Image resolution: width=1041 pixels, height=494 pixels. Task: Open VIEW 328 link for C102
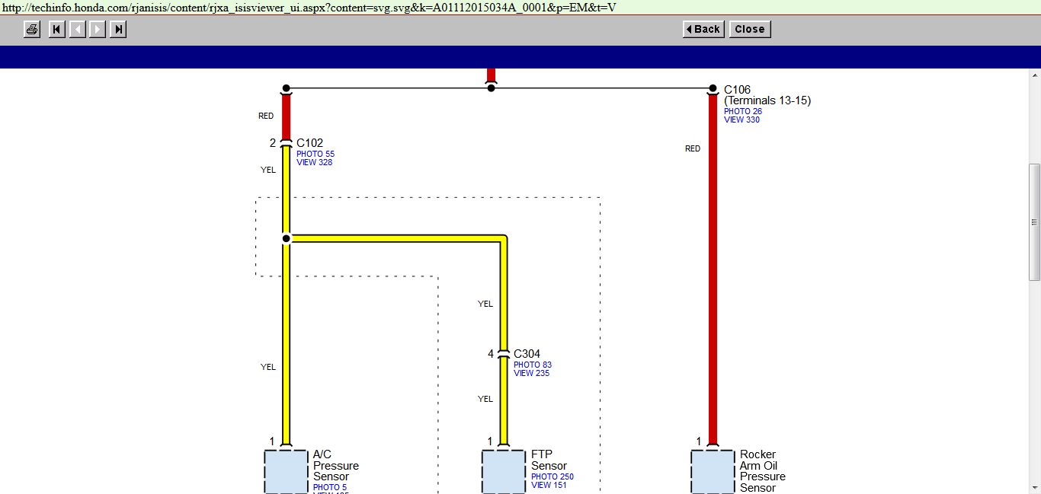pos(314,162)
